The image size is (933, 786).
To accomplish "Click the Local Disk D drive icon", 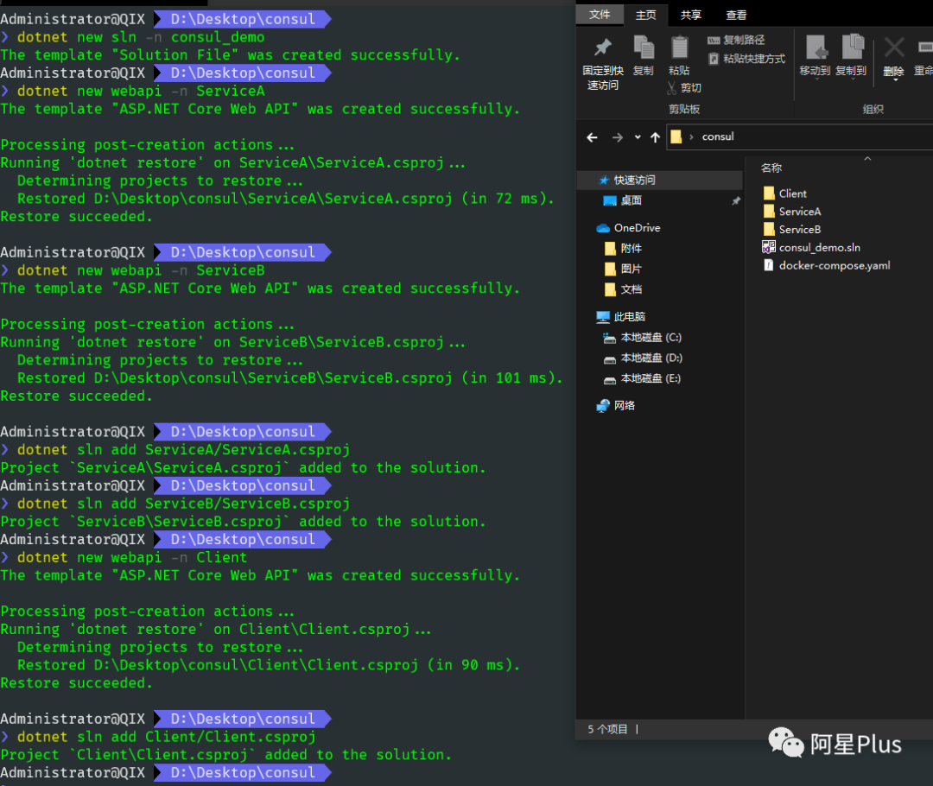I will click(610, 358).
